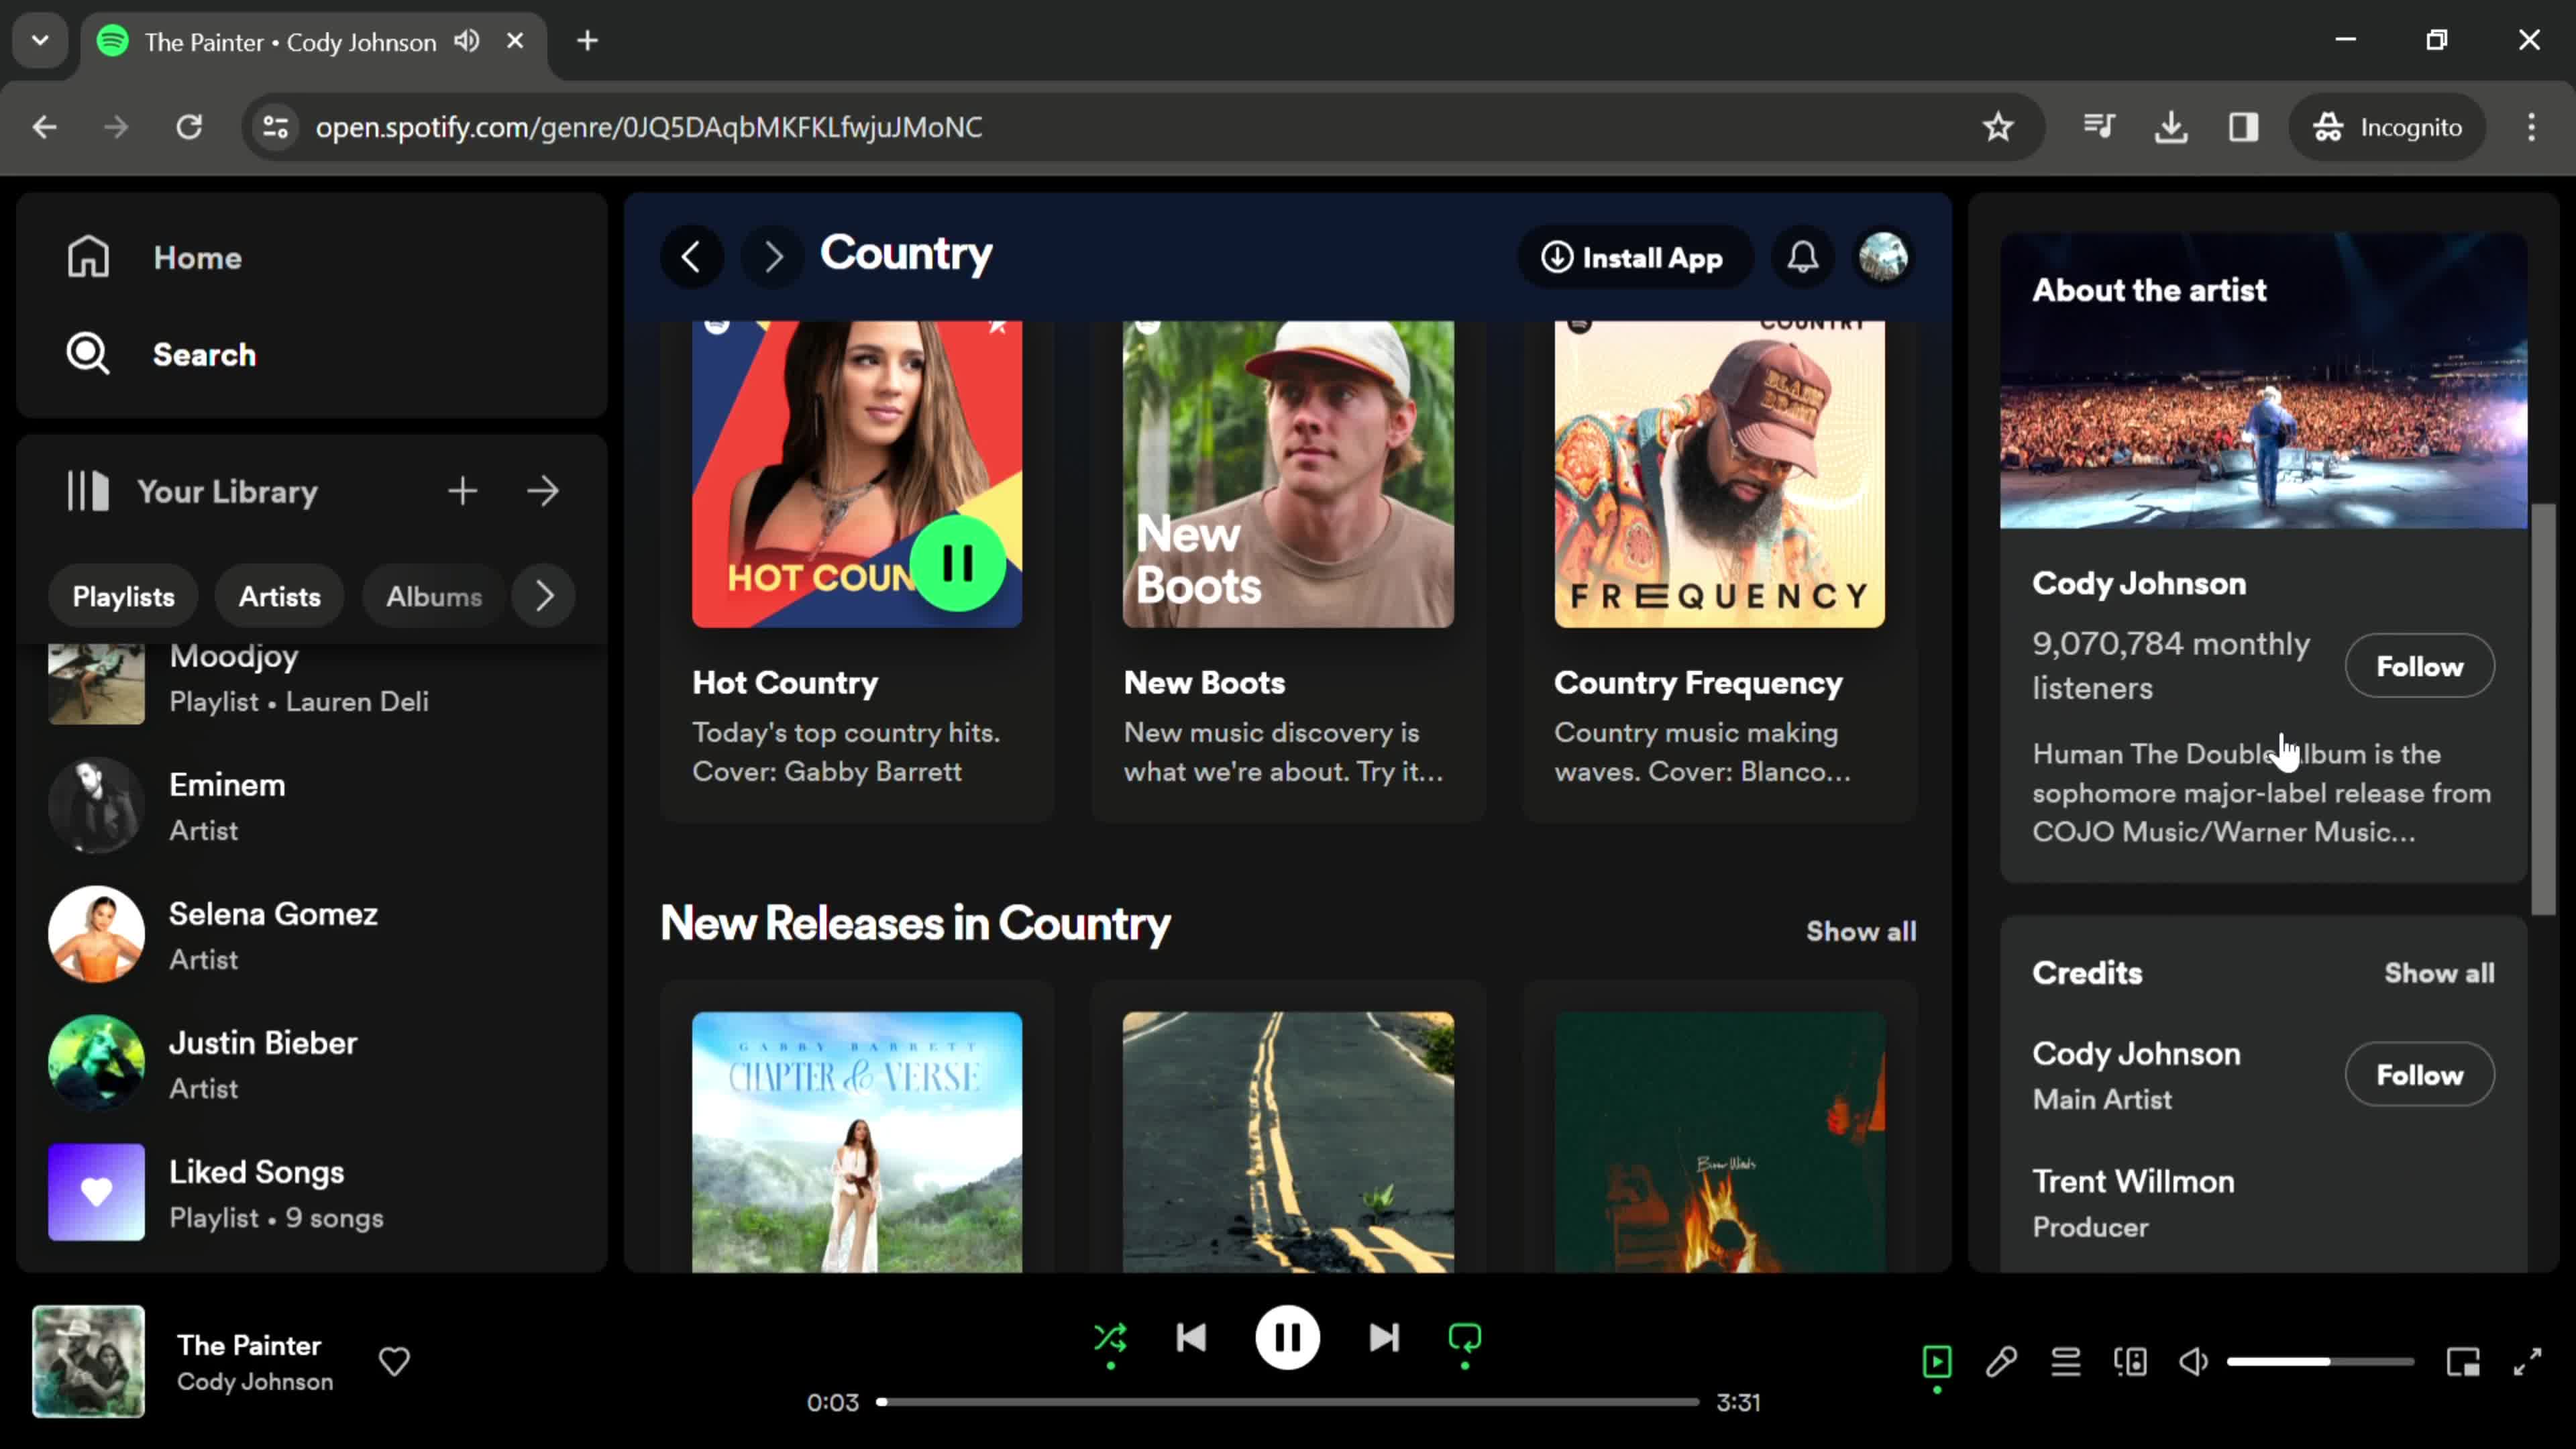Viewport: 2576px width, 1449px height.
Task: Enter full screen player mode
Action: click(x=2528, y=1361)
